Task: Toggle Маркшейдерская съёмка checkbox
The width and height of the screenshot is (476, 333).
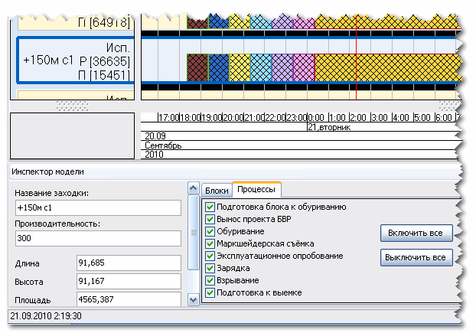Action: click(x=210, y=243)
